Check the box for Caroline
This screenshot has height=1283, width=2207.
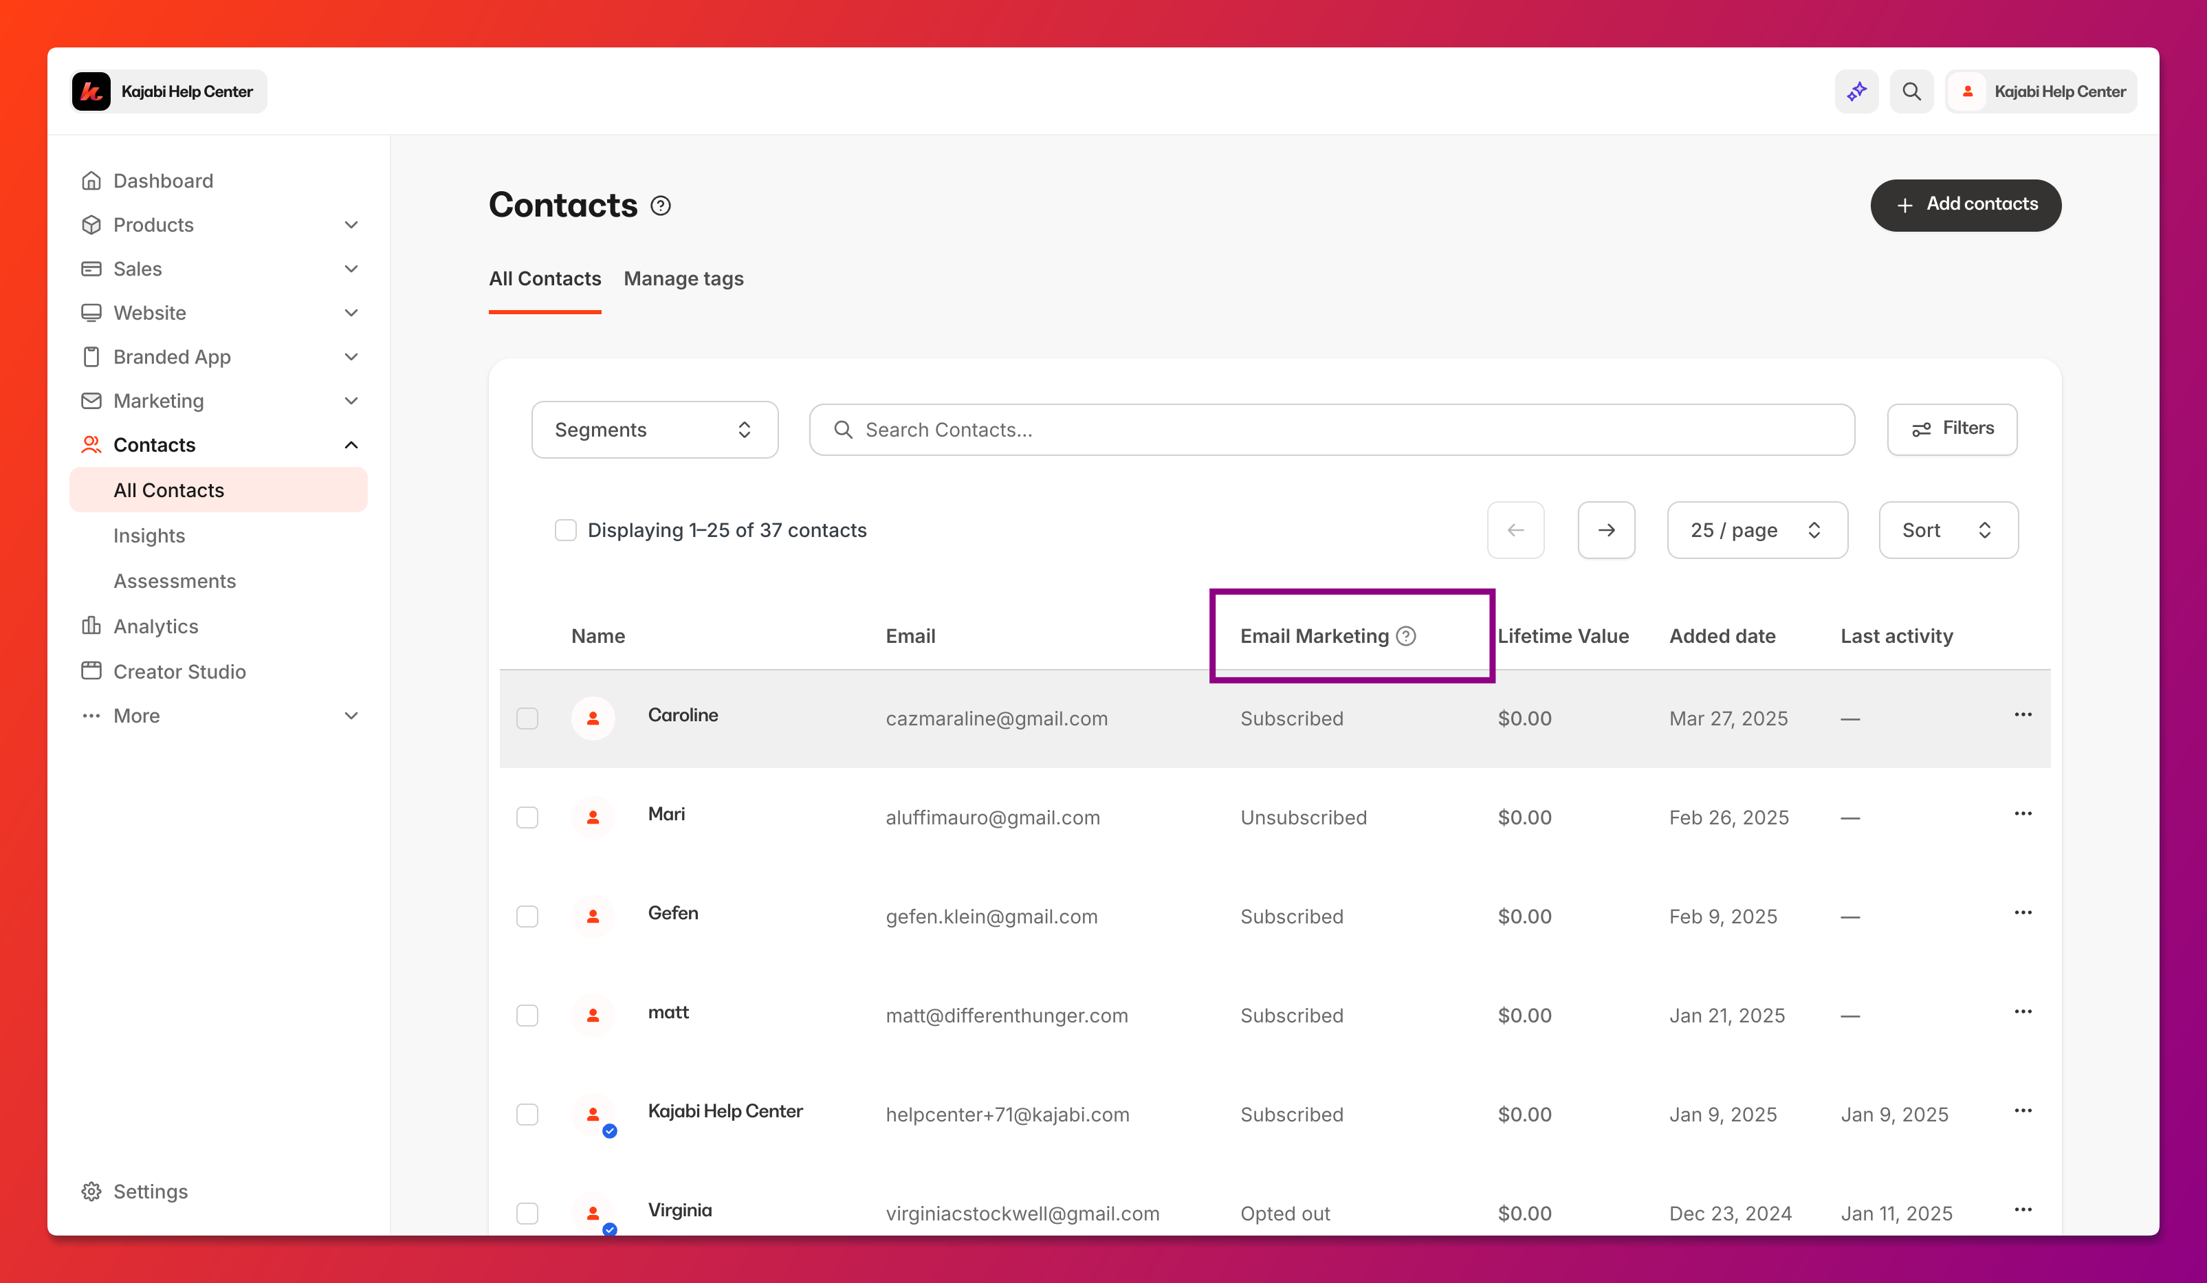(x=527, y=718)
